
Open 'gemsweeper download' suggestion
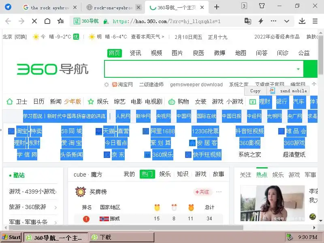click(x=196, y=85)
